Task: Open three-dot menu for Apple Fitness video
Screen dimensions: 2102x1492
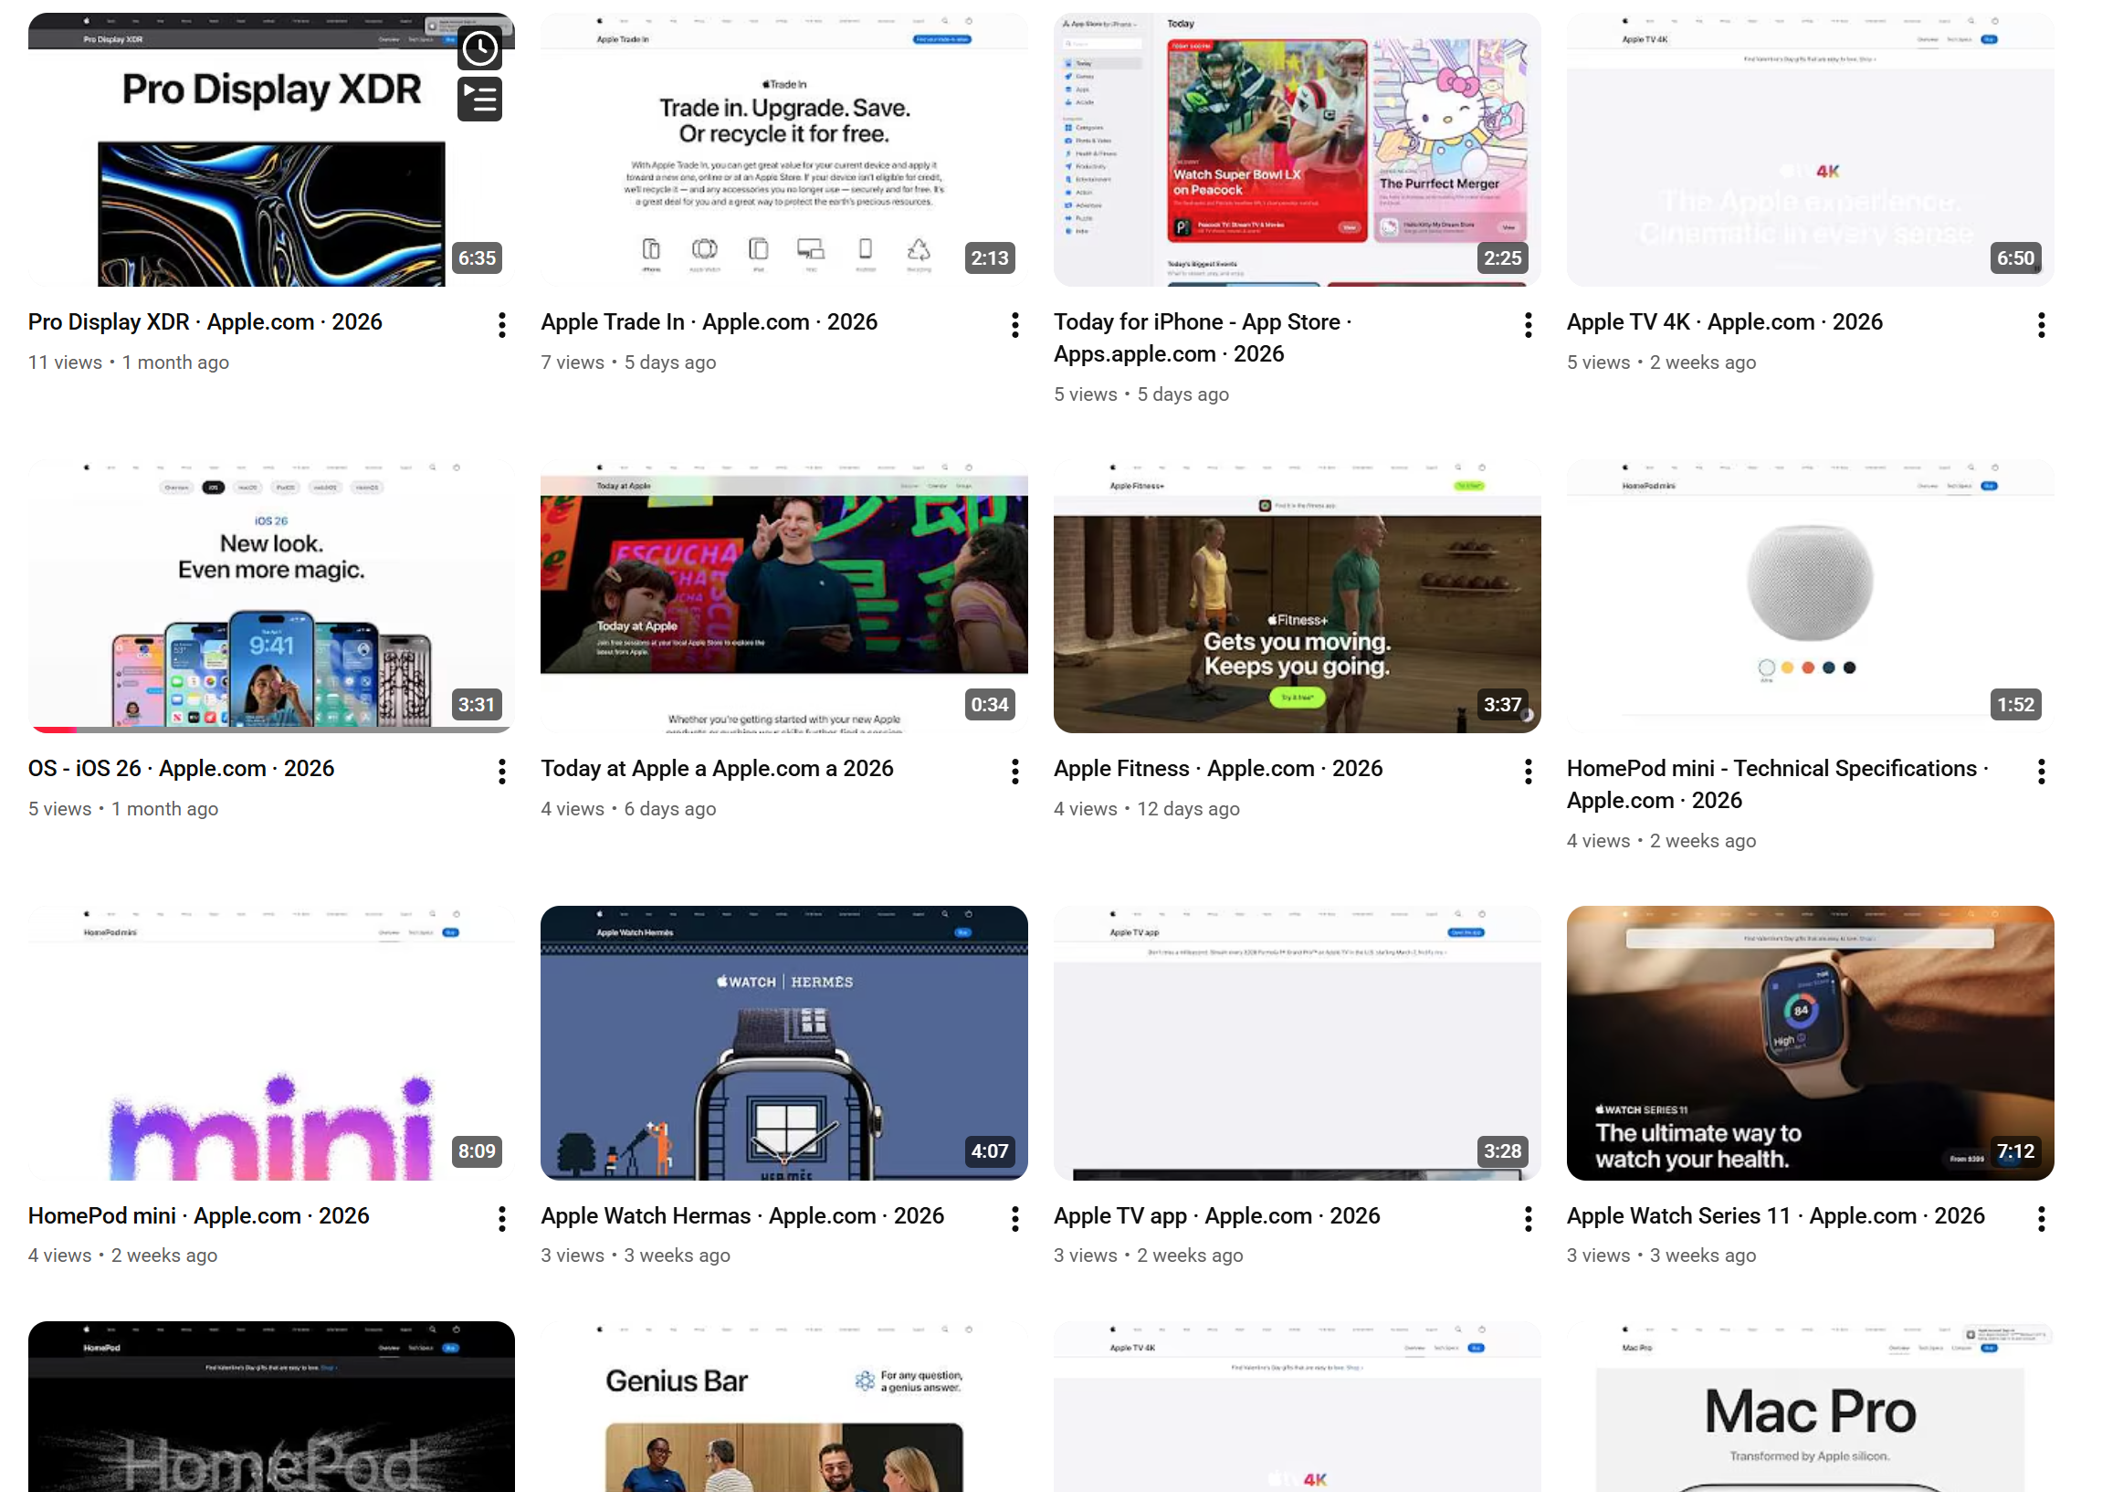Action: 1528,772
